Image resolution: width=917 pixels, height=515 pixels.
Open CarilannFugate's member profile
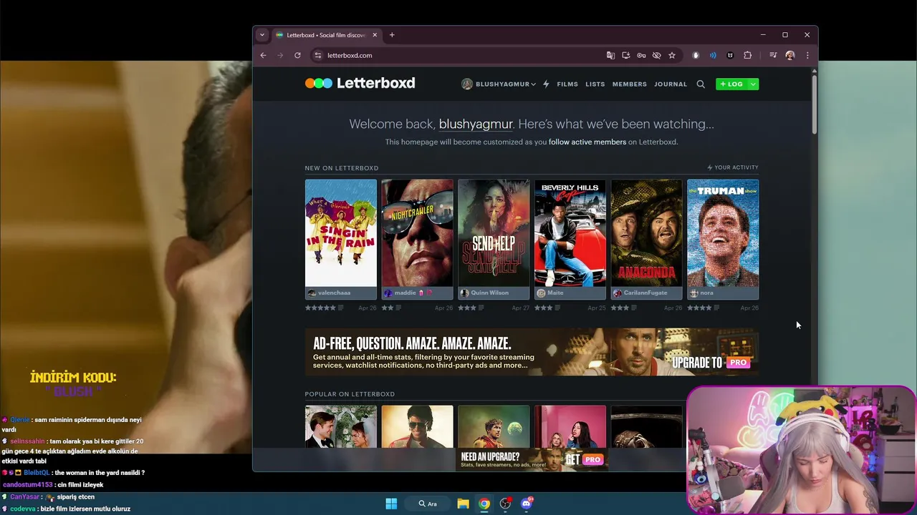[645, 293]
